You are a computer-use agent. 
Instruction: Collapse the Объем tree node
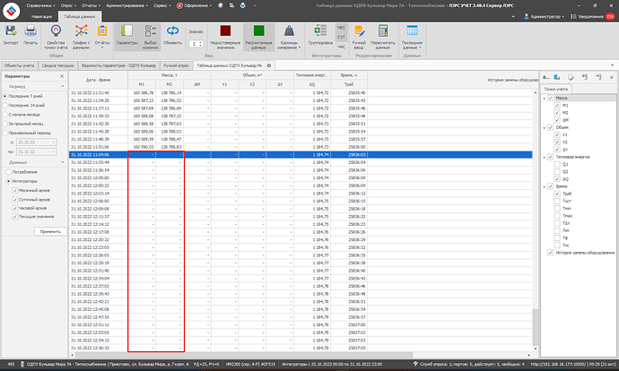coord(545,127)
